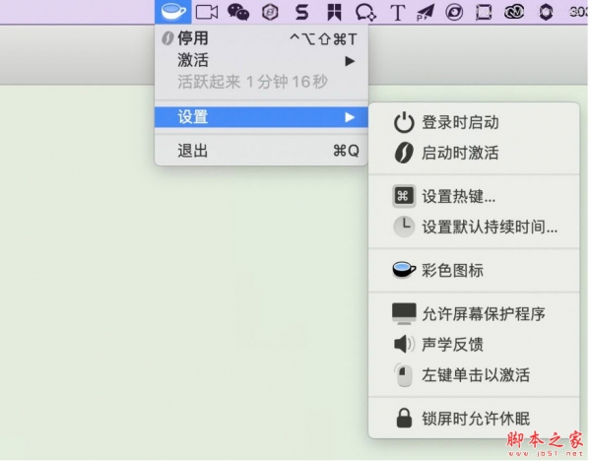Open Creative Cloud menu bar icon
591x461 pixels.
click(x=514, y=12)
